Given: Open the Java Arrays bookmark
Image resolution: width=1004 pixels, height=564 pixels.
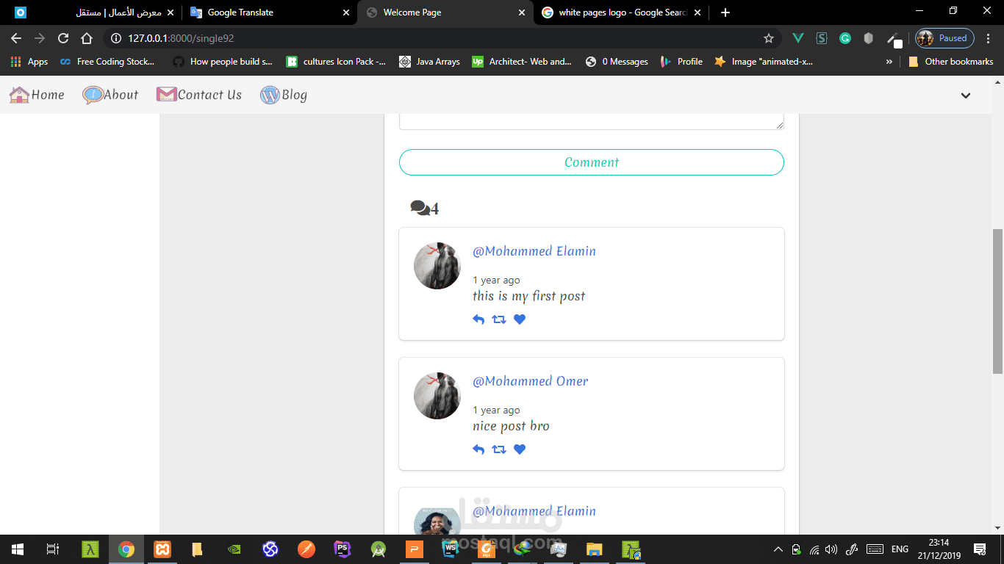Looking at the screenshot, I should pyautogui.click(x=429, y=62).
